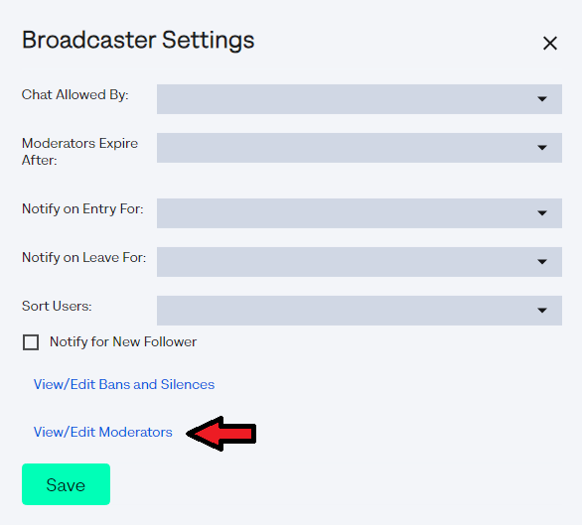Image resolution: width=582 pixels, height=525 pixels.
Task: Open the View/Edit Moderators link
Action: click(x=103, y=432)
